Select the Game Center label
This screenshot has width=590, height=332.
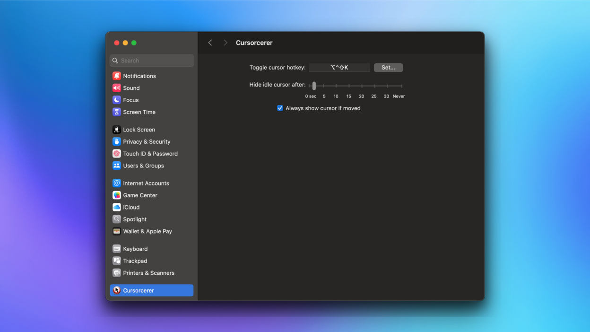click(x=140, y=195)
